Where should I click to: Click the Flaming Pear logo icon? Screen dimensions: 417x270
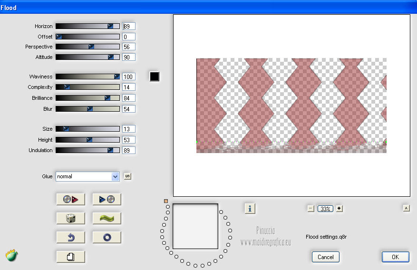(x=11, y=255)
